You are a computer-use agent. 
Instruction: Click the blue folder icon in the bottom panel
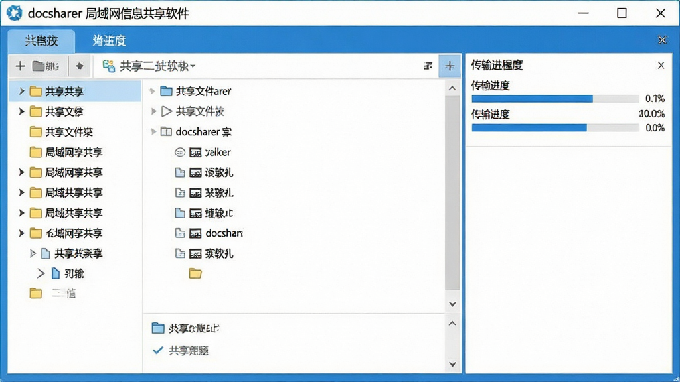coord(158,328)
